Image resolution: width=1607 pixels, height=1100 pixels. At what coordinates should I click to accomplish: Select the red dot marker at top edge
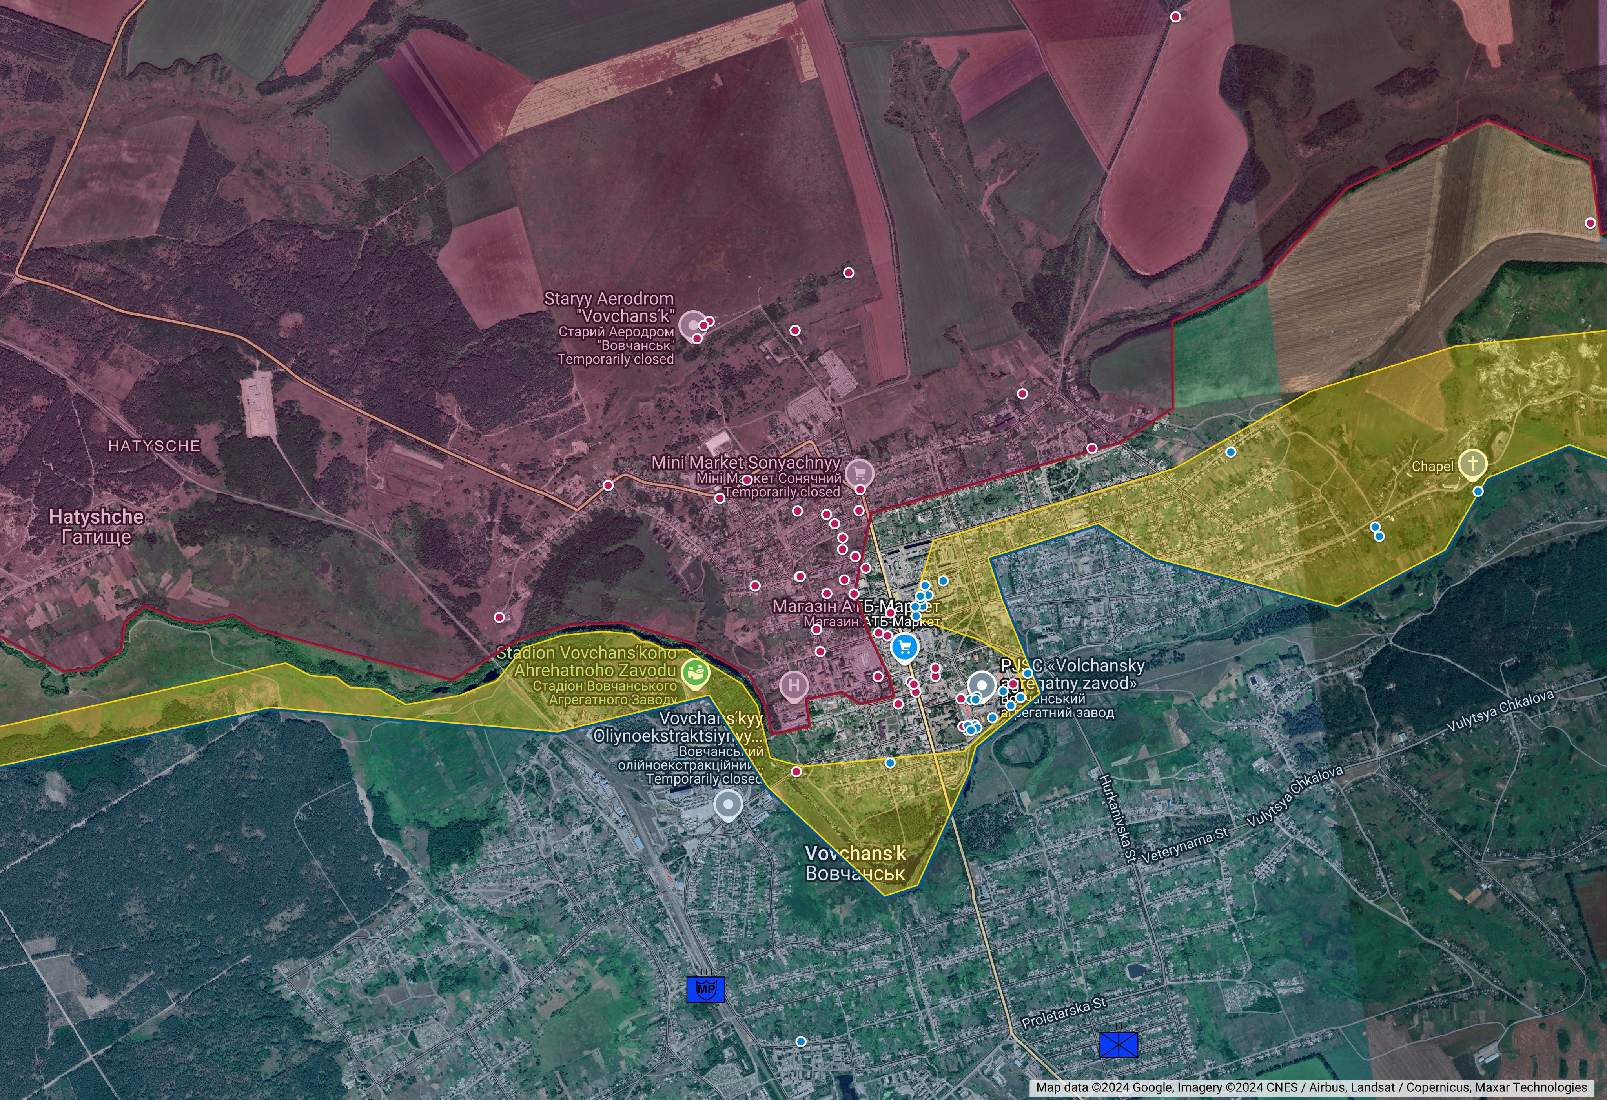click(x=1175, y=16)
